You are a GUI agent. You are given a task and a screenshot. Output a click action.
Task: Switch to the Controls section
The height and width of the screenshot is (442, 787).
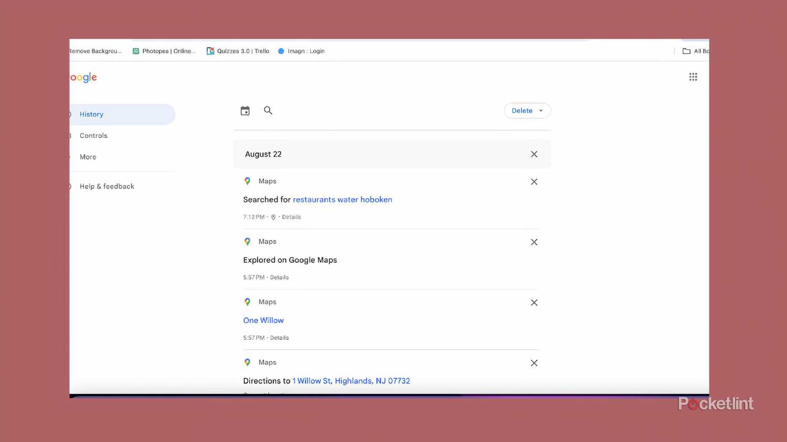click(x=93, y=135)
